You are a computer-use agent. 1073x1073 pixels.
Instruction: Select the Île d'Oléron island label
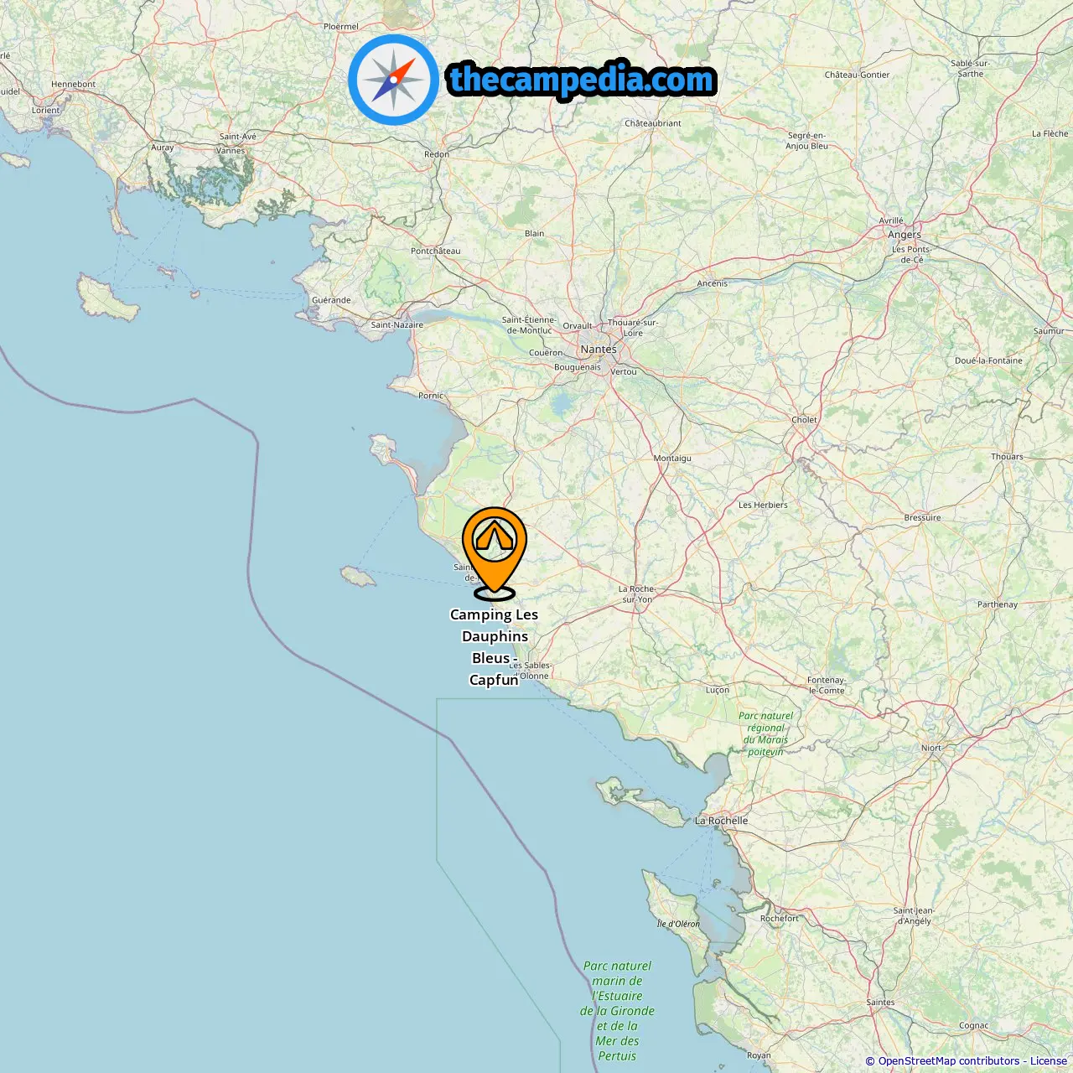678,924
